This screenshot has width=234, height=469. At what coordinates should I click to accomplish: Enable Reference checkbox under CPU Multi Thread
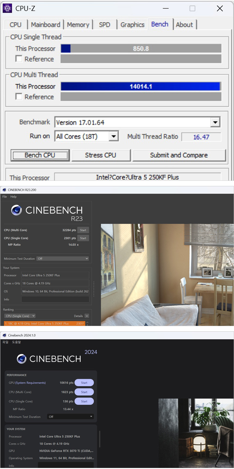pyautogui.click(x=19, y=97)
